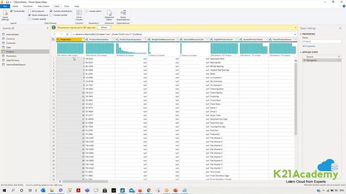The height and width of the screenshot is (194, 346).
Task: Select the Customer query
Action: [11, 43]
